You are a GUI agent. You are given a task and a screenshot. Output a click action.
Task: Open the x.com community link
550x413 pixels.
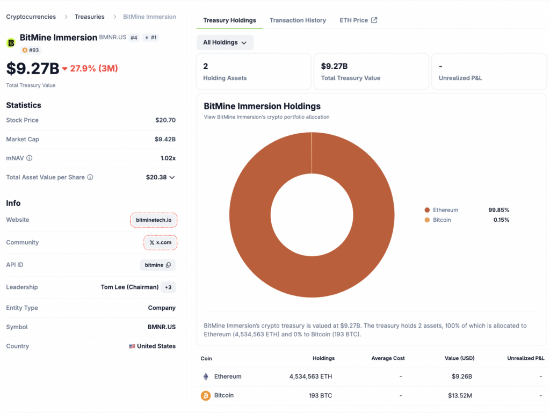pyautogui.click(x=160, y=243)
